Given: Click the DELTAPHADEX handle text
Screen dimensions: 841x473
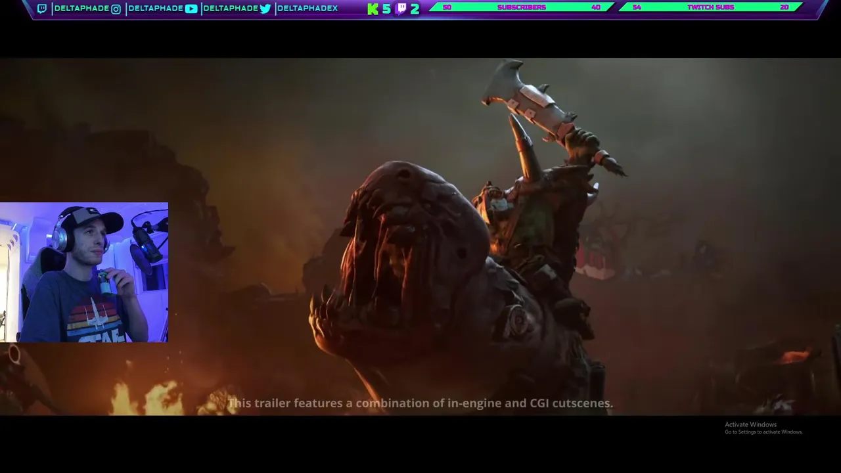Looking at the screenshot, I should 307,9.
